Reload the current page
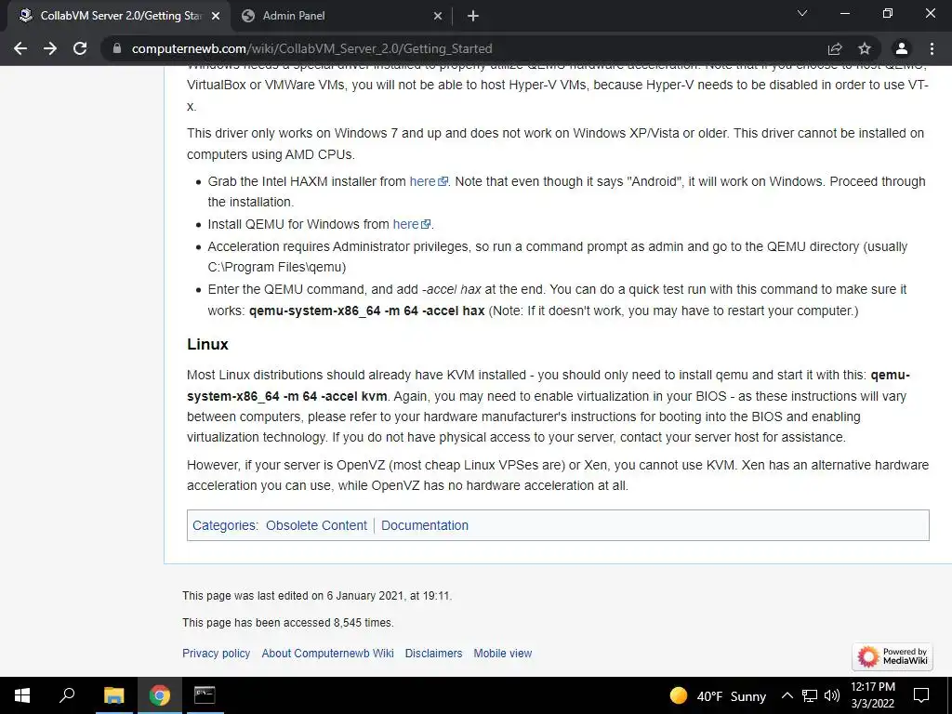 80,48
